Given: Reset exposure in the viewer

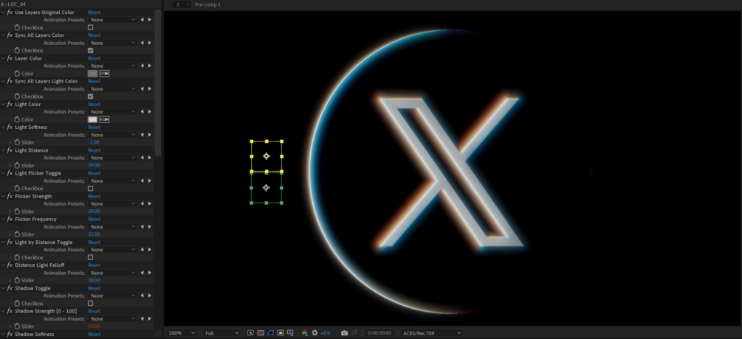Looking at the screenshot, I should point(315,333).
